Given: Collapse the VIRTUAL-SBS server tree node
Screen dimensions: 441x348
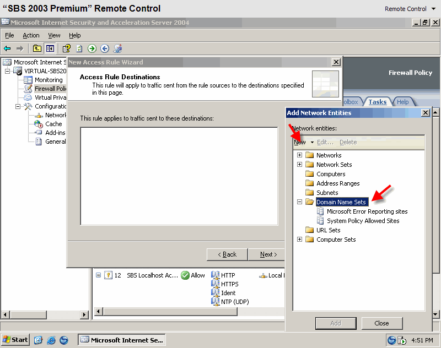Looking at the screenshot, I should (x=8, y=71).
